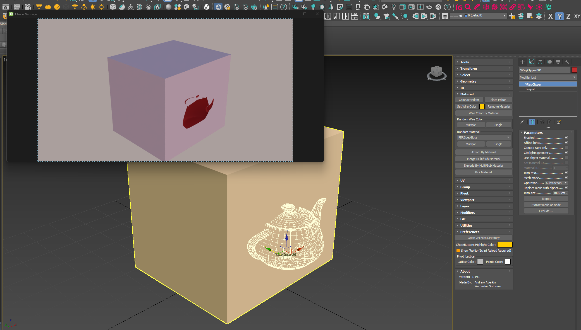Toggle Camera rays only checkbox
The image size is (581, 330).
(x=566, y=148)
